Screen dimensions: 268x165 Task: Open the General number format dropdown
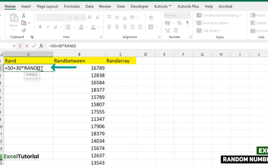(189, 15)
